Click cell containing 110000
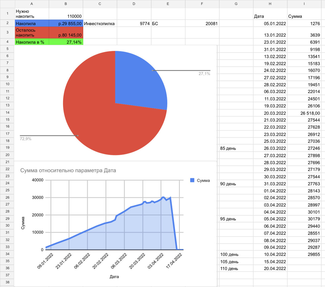The width and height of the screenshot is (325, 287). click(66, 14)
